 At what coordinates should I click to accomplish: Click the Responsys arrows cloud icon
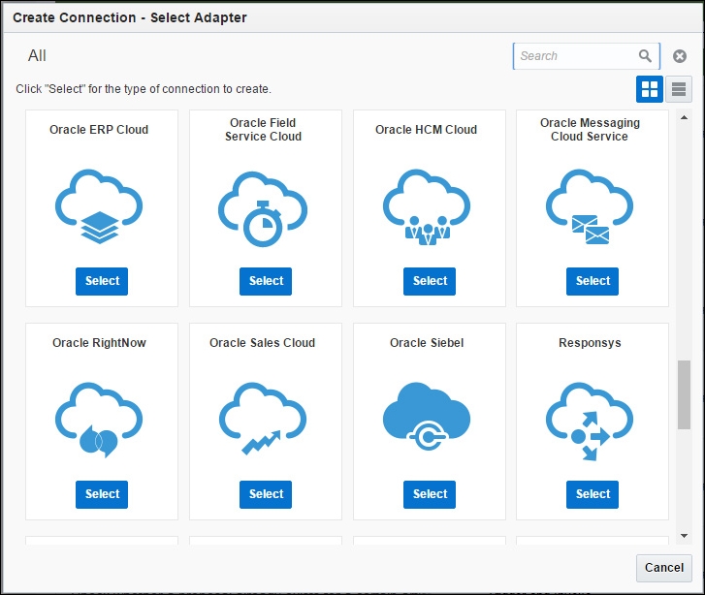point(590,422)
